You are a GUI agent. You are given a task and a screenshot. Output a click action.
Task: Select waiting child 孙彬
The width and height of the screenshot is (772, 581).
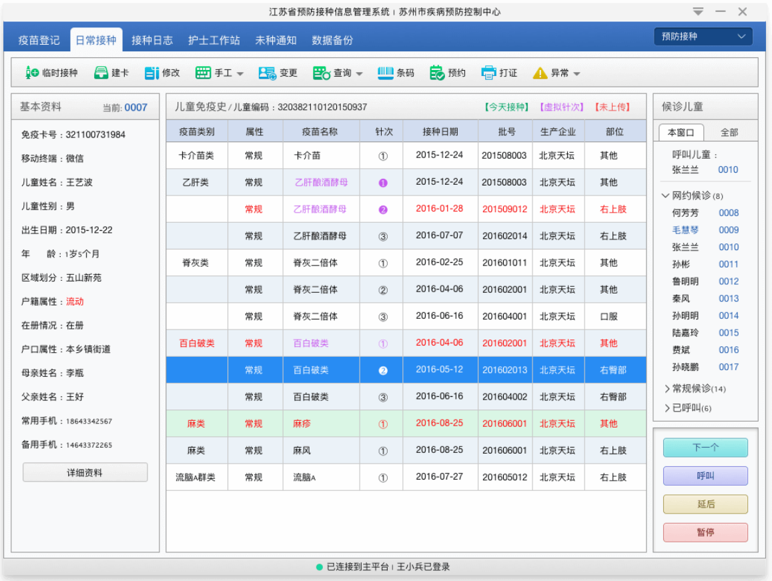[x=681, y=264]
